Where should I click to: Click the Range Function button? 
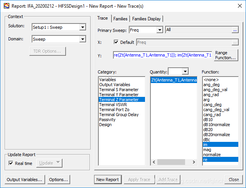(226, 55)
